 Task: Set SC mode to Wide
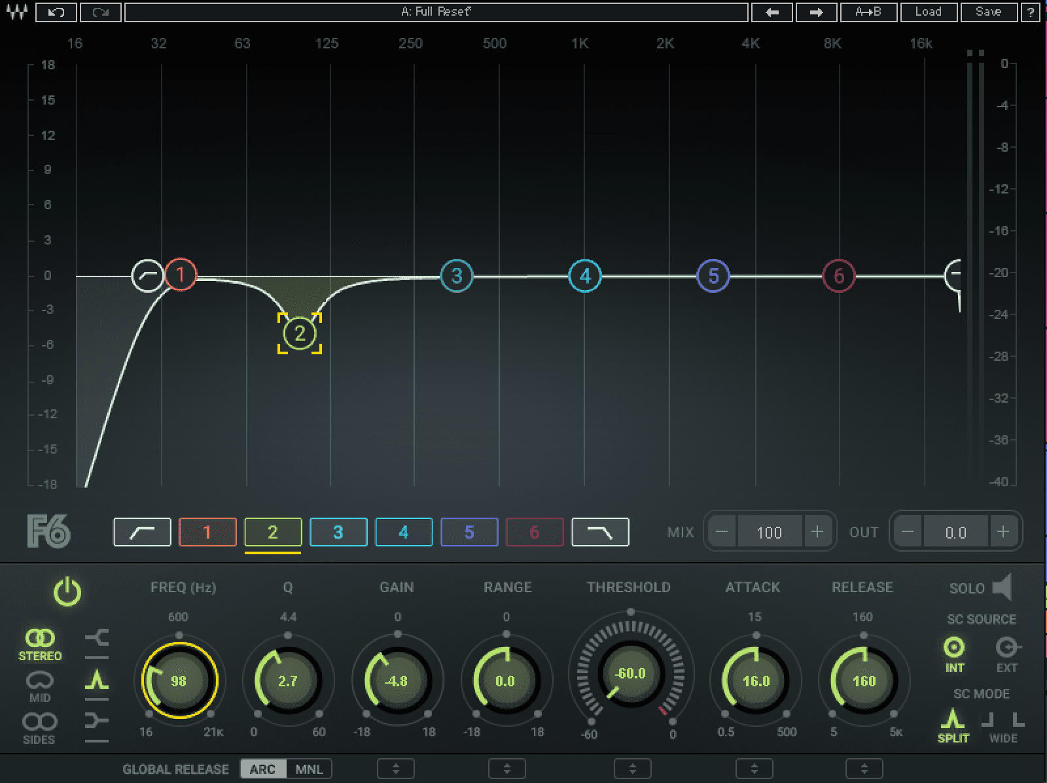click(x=1003, y=727)
